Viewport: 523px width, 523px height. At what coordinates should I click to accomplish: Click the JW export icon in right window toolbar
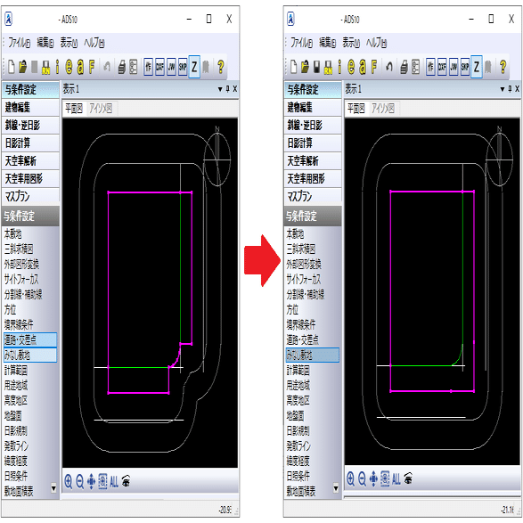tap(454, 67)
